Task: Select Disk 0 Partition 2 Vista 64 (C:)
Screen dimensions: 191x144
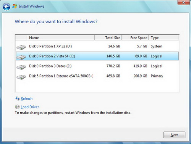Action: click(97, 56)
